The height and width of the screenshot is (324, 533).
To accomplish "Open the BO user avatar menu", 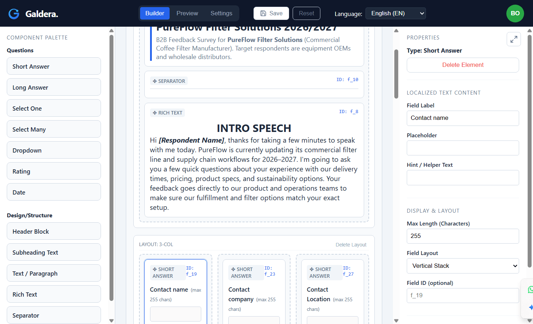I will pos(515,14).
